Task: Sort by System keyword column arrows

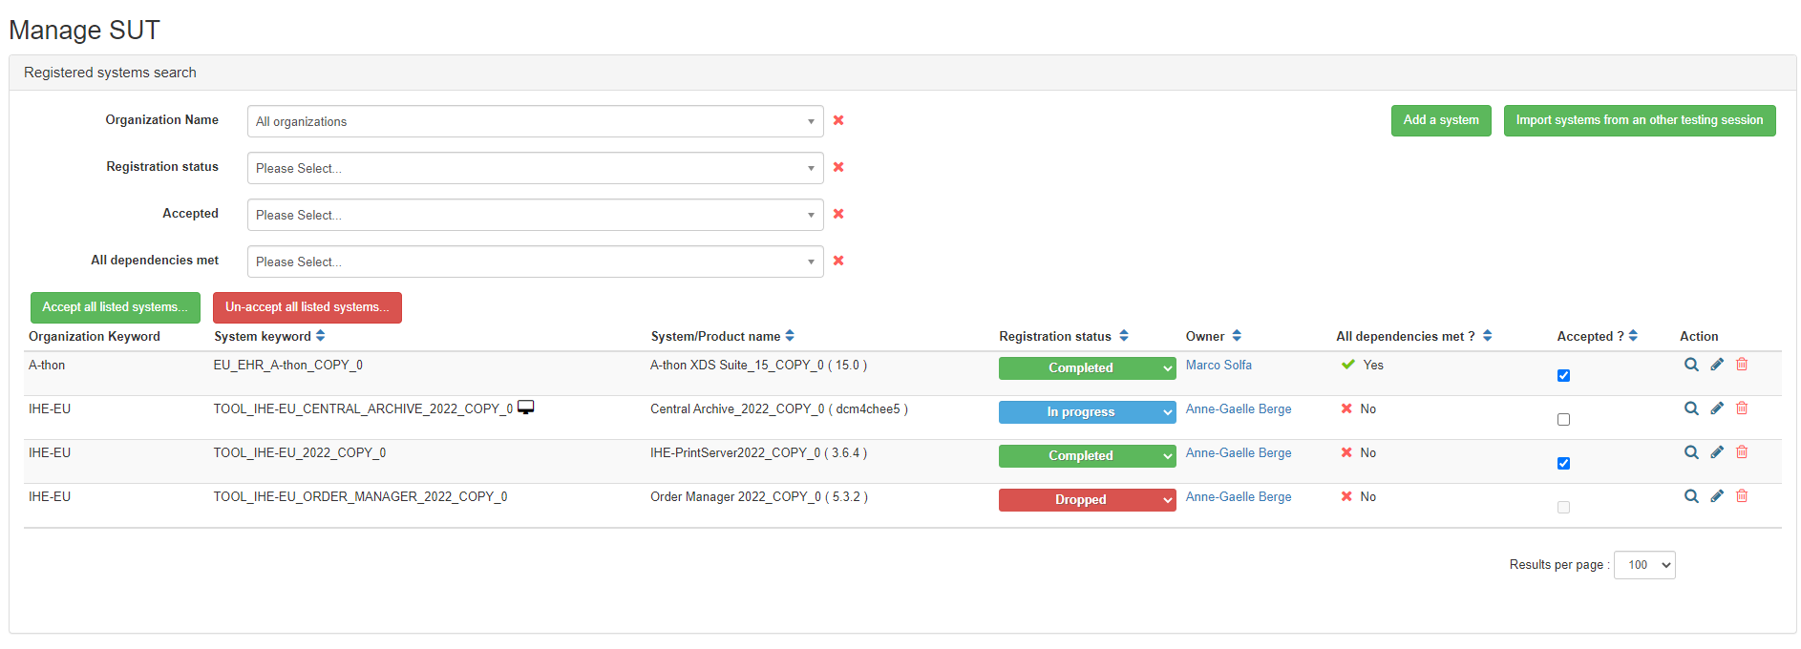Action: click(x=321, y=336)
